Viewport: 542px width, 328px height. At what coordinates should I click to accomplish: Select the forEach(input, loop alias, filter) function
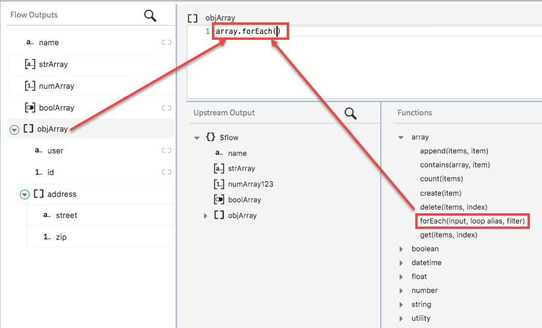pyautogui.click(x=472, y=220)
